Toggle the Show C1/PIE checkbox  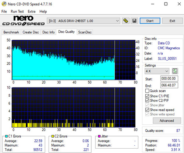147,96
